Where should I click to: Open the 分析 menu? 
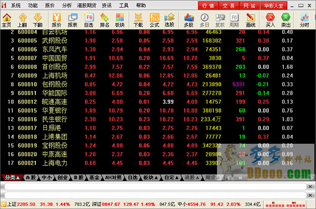tap(67, 5)
